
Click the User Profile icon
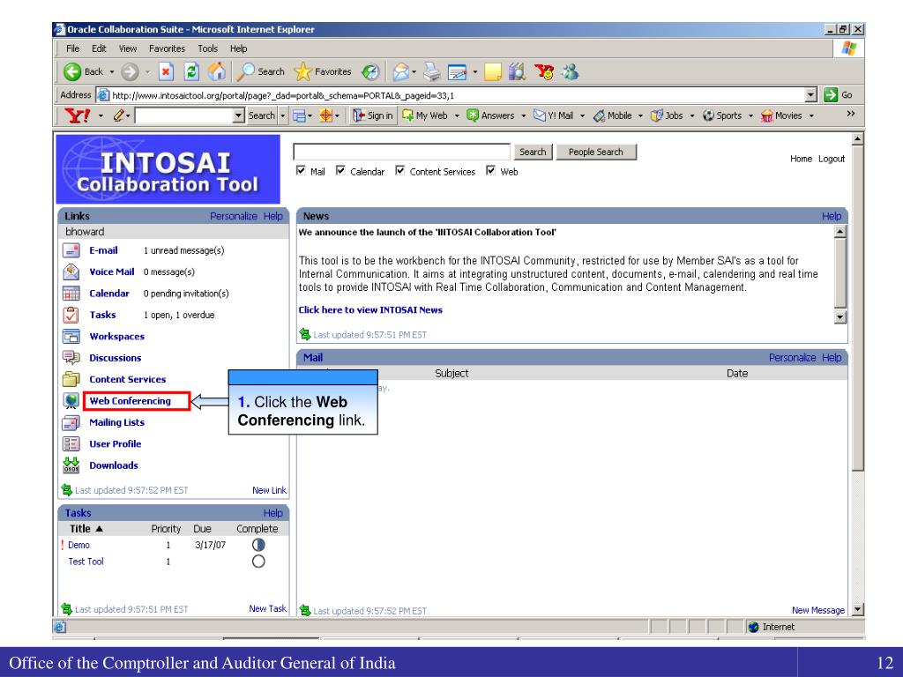click(71, 444)
